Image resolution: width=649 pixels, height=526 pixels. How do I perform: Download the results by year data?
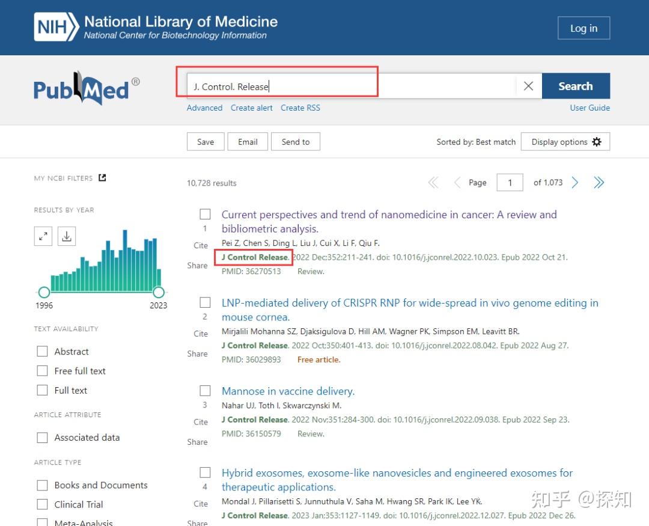pos(67,236)
